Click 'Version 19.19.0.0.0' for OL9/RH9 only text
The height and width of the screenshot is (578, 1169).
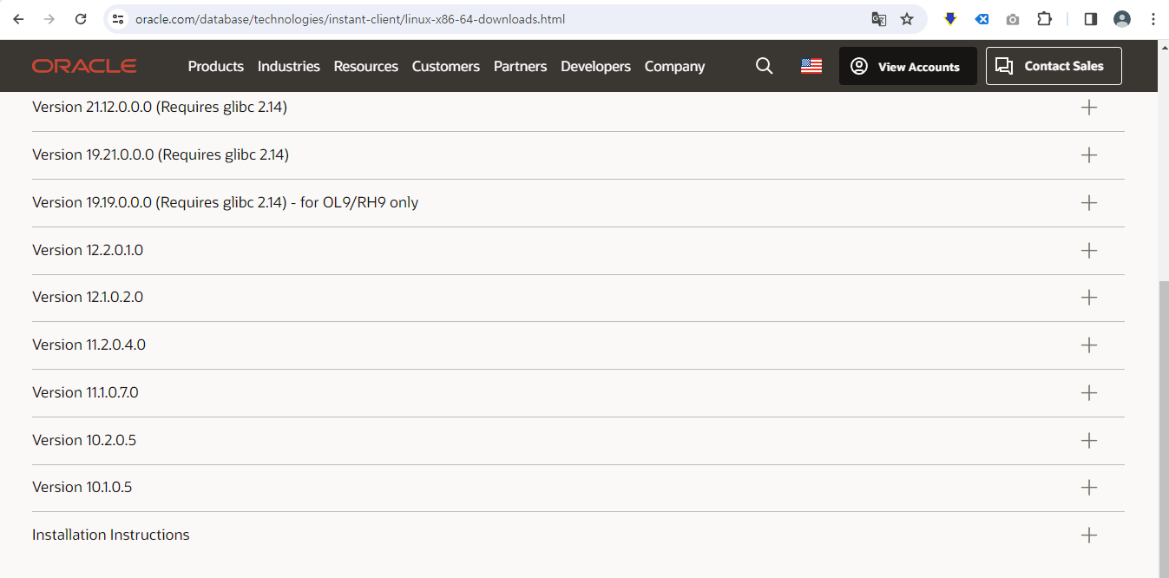pyautogui.click(x=226, y=203)
